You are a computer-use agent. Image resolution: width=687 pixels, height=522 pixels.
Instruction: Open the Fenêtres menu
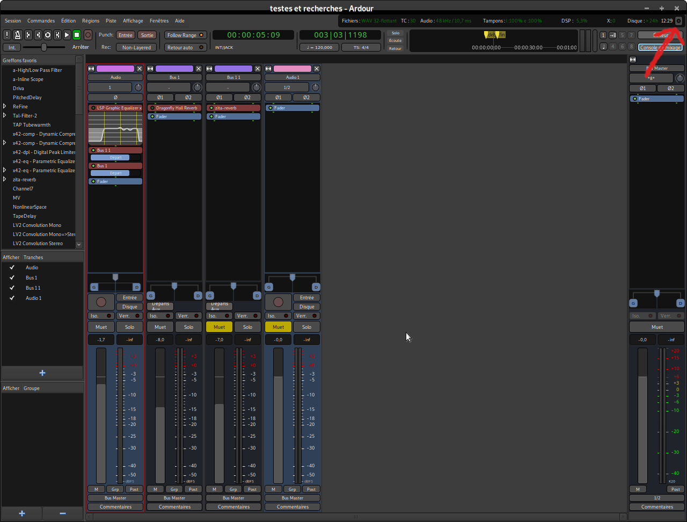pyautogui.click(x=159, y=21)
